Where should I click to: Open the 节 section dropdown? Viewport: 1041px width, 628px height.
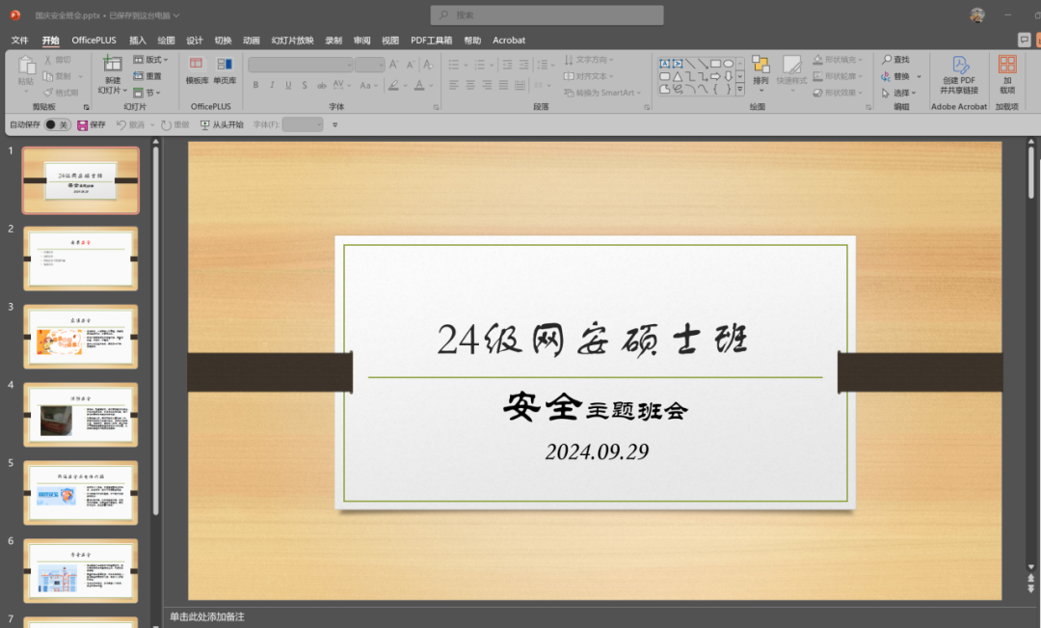point(147,93)
